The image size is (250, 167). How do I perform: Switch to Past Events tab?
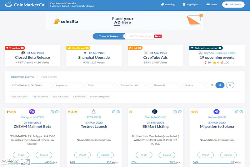click(x=49, y=77)
